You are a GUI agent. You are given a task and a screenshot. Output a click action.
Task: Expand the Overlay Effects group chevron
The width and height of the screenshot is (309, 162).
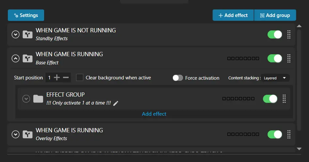(16, 135)
